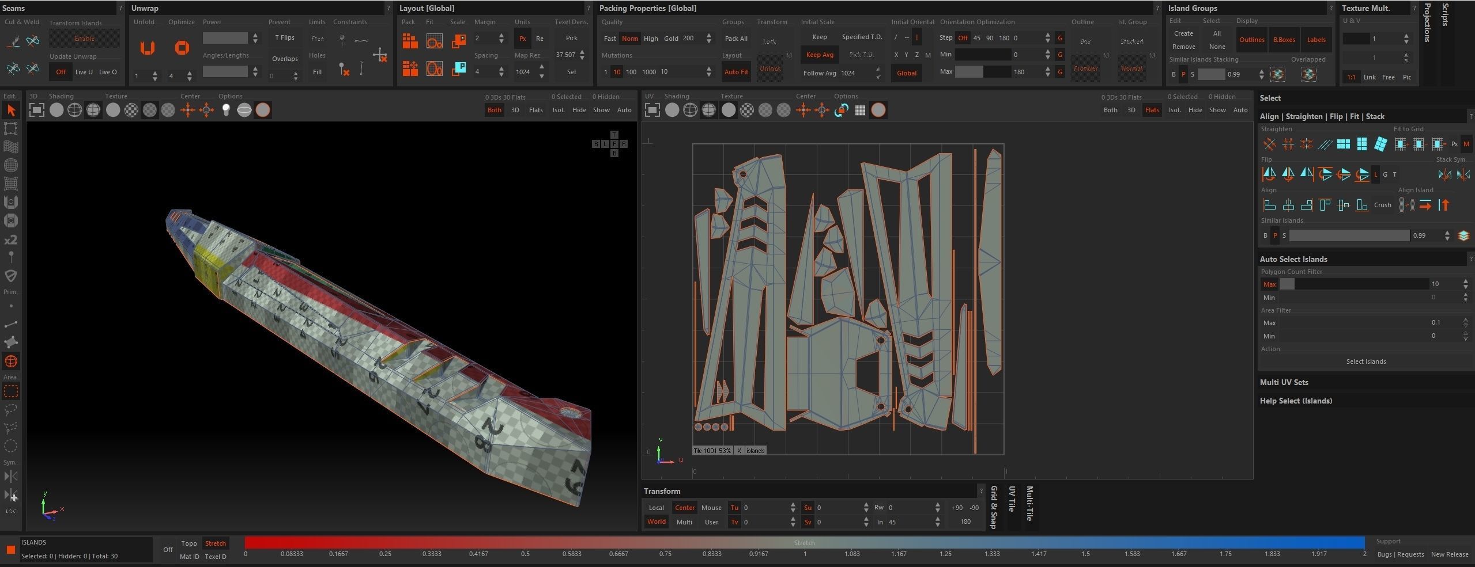The height and width of the screenshot is (567, 1475).
Task: Click the Pack icon in Layout
Action: [x=410, y=40]
